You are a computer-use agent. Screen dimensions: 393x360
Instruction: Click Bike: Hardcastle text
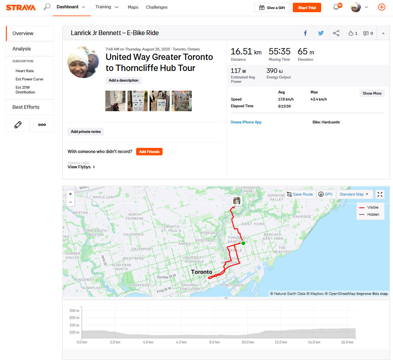(326, 122)
